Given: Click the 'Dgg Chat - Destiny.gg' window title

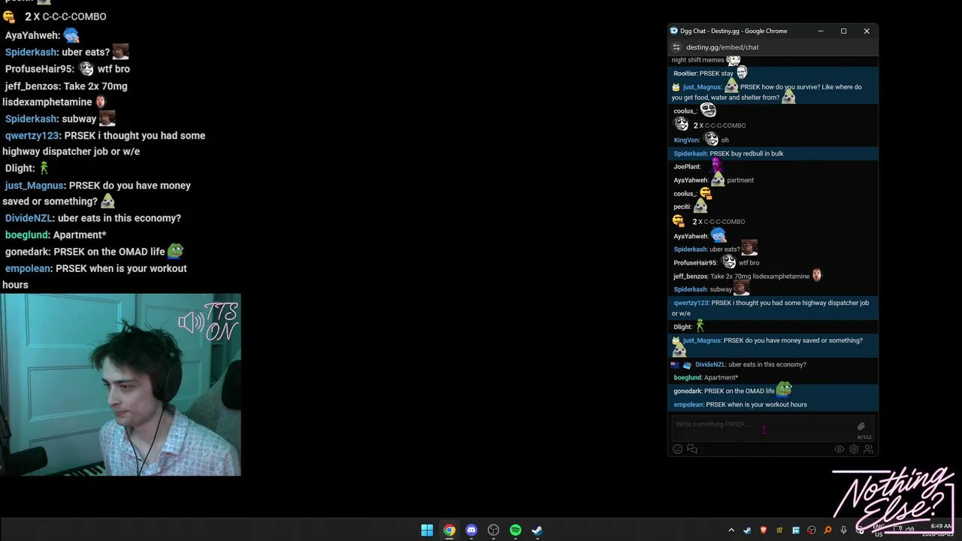Looking at the screenshot, I should [734, 31].
